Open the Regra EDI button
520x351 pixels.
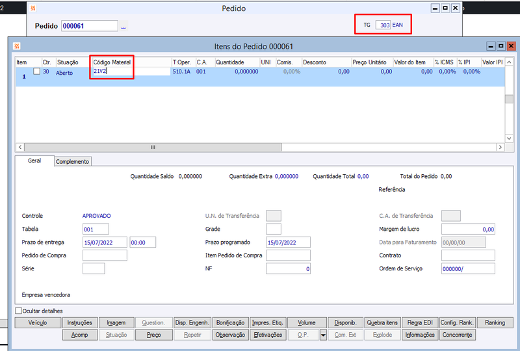coord(420,323)
